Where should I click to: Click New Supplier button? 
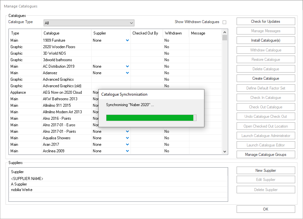[x=266, y=171]
